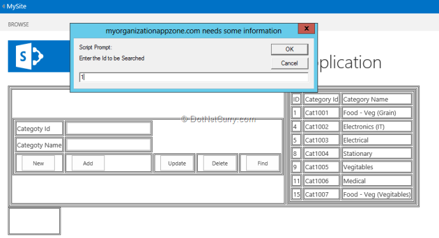Open the BROWSE ribbon tab
The image size is (439, 238).
coord(18,25)
